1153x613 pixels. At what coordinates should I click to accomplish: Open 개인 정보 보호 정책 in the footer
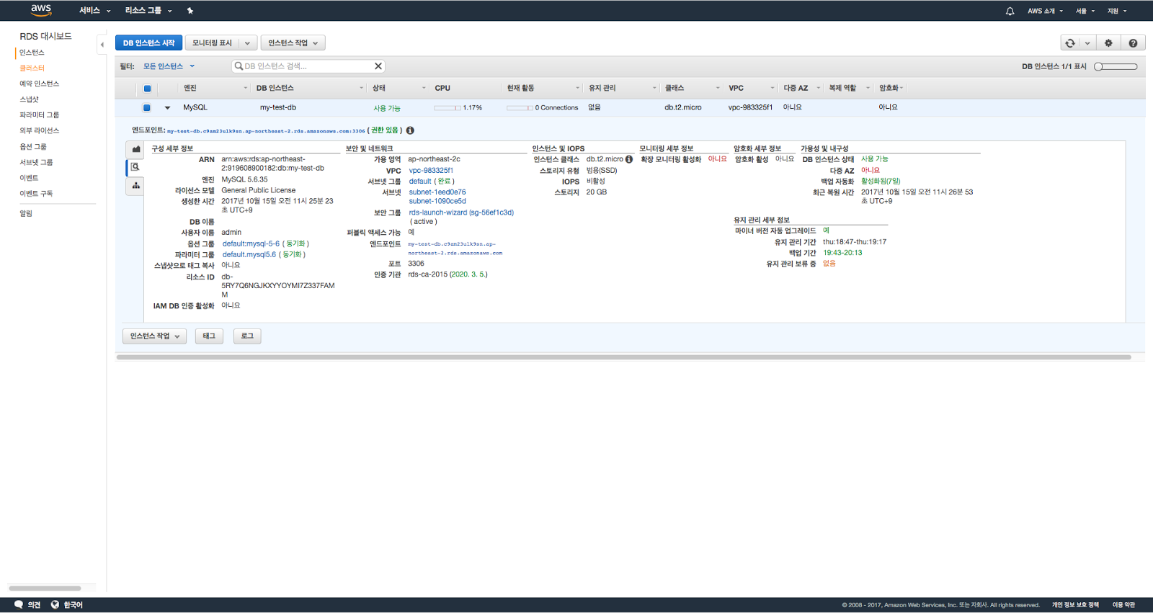coord(1075,605)
